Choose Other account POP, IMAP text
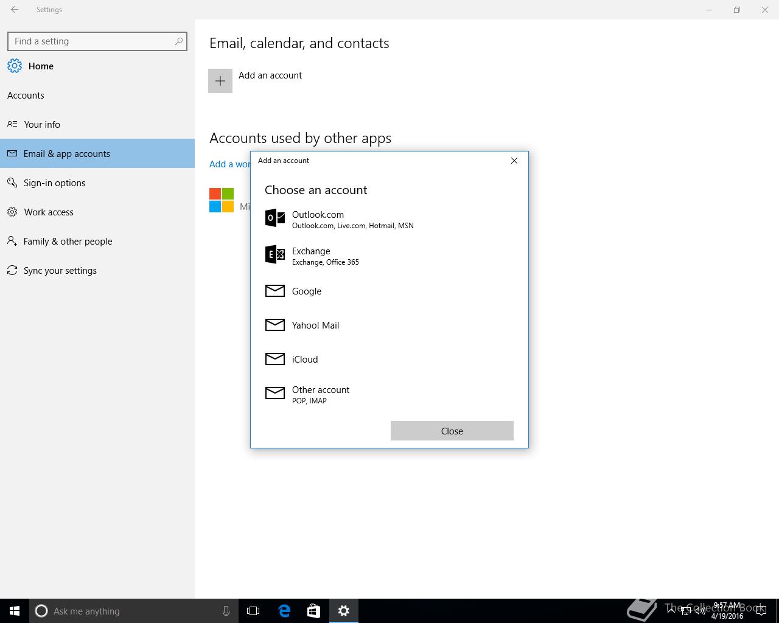This screenshot has width=779, height=623. click(x=321, y=395)
